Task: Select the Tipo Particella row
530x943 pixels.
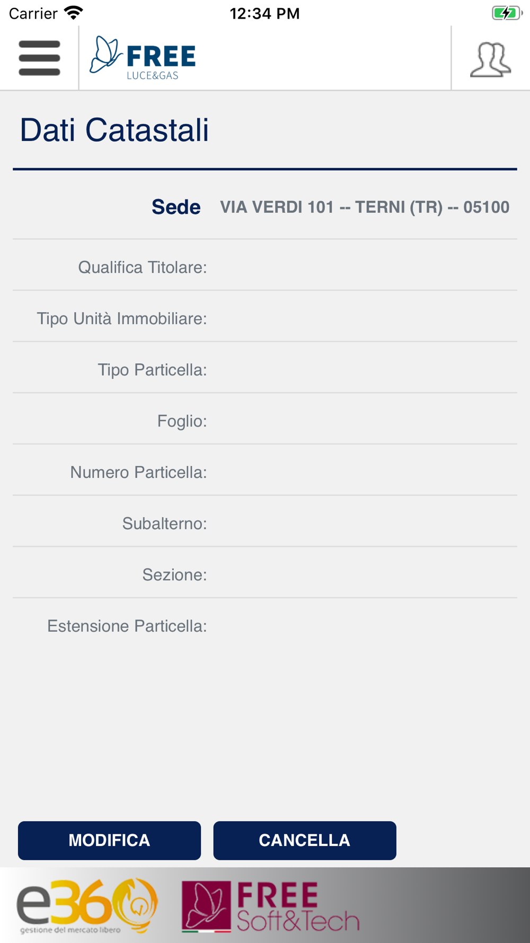Action: tap(265, 368)
